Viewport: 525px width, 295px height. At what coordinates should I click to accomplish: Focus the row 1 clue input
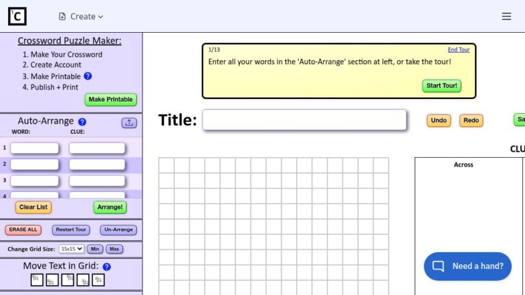click(x=97, y=148)
